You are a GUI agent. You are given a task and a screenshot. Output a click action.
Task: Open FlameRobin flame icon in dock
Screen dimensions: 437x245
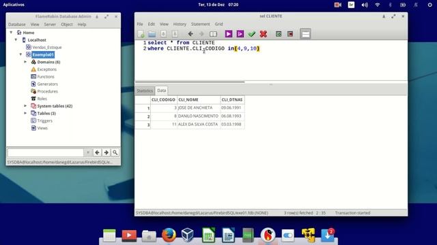point(268,235)
